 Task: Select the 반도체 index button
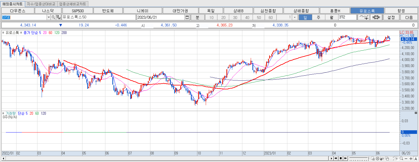108,11
